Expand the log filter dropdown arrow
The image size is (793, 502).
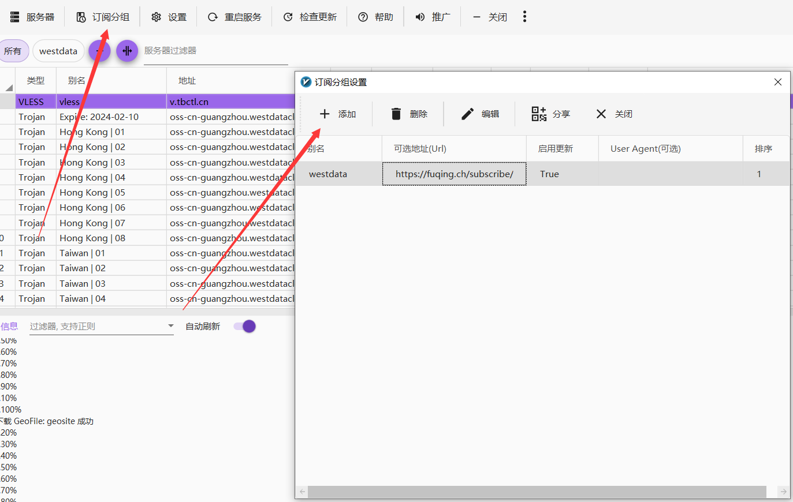click(171, 326)
